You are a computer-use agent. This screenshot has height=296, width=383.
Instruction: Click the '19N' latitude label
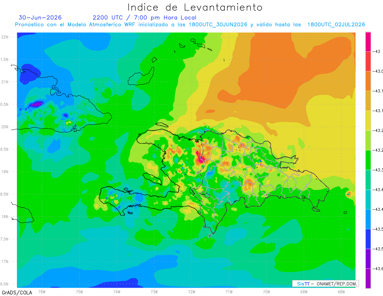pos(5,171)
